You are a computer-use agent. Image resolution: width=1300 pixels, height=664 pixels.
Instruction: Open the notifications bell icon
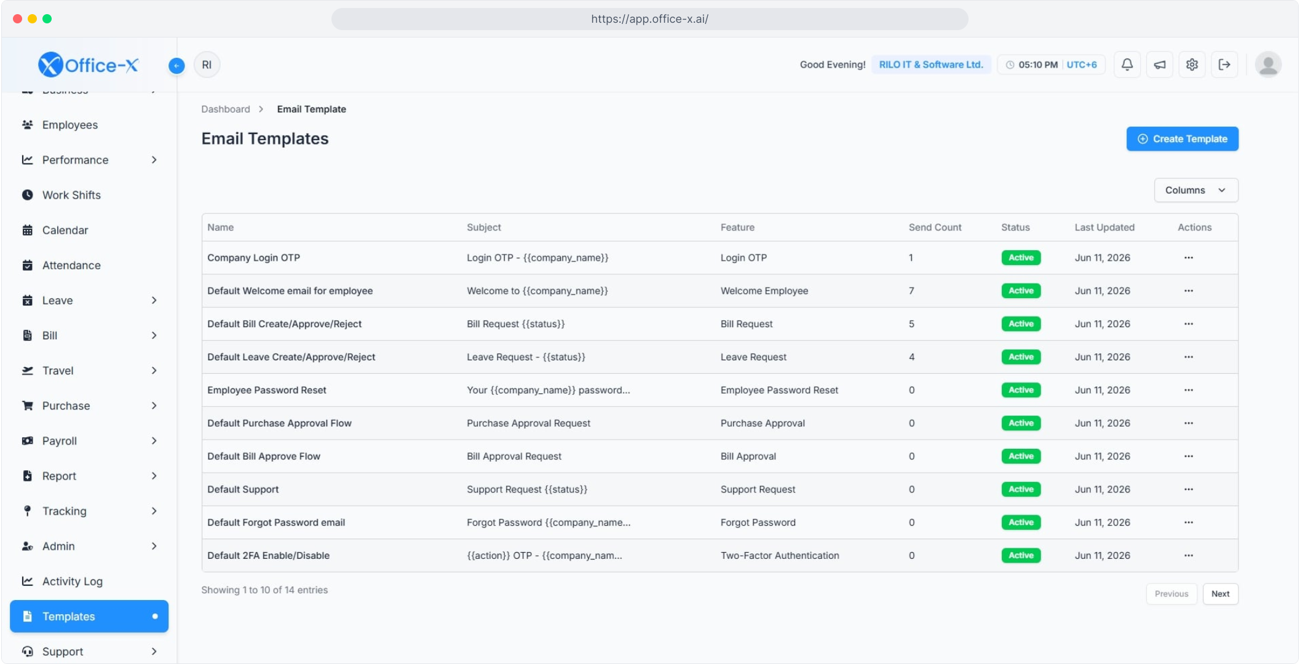(1127, 65)
